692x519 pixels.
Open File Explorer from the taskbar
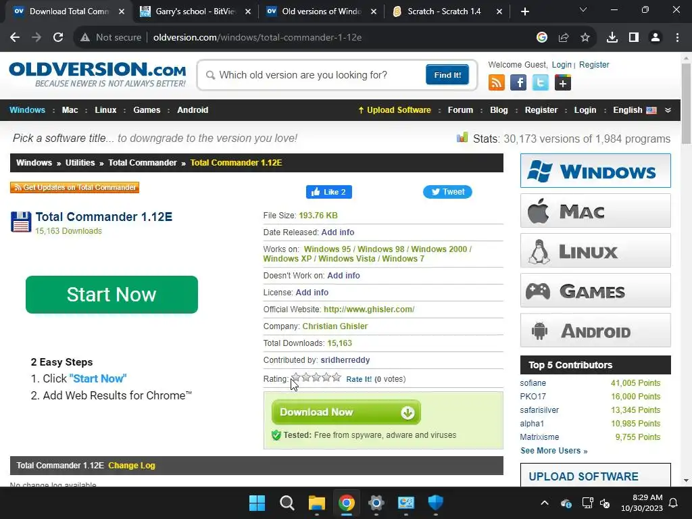click(316, 503)
